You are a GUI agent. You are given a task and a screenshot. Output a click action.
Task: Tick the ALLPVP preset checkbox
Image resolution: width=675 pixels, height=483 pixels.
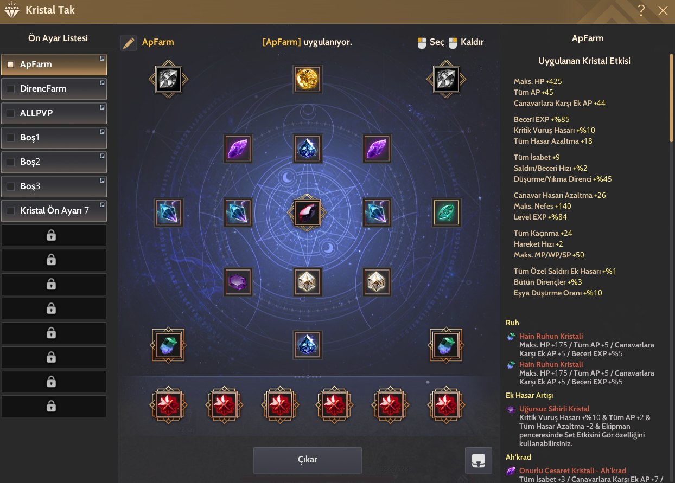click(x=10, y=113)
